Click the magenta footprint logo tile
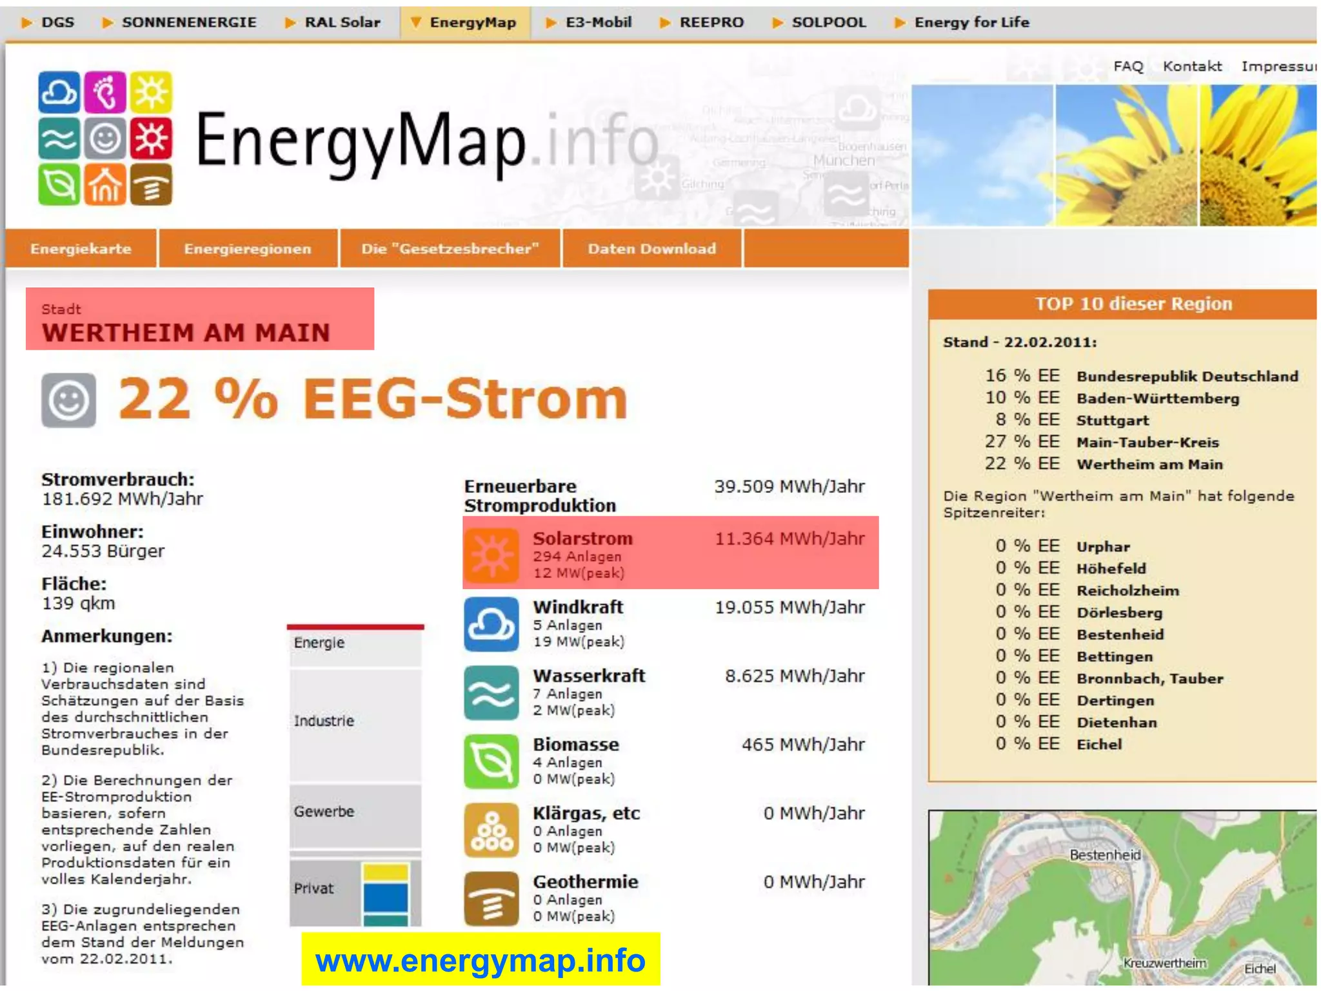Screen dimensions: 1321x991 105,92
